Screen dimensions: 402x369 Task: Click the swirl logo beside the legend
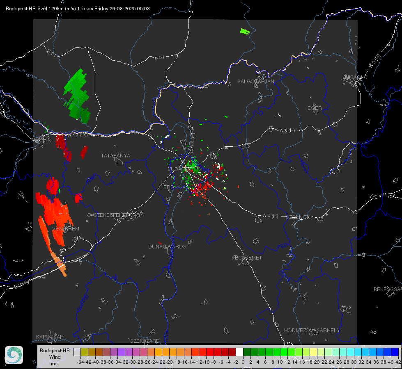pos(14,355)
